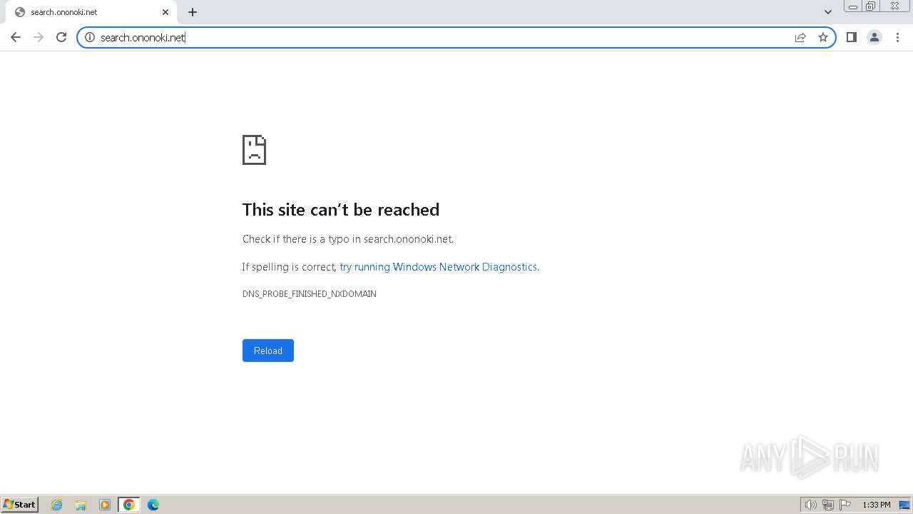Image resolution: width=913 pixels, height=514 pixels.
Task: Toggle the side panel icon
Action: (851, 37)
